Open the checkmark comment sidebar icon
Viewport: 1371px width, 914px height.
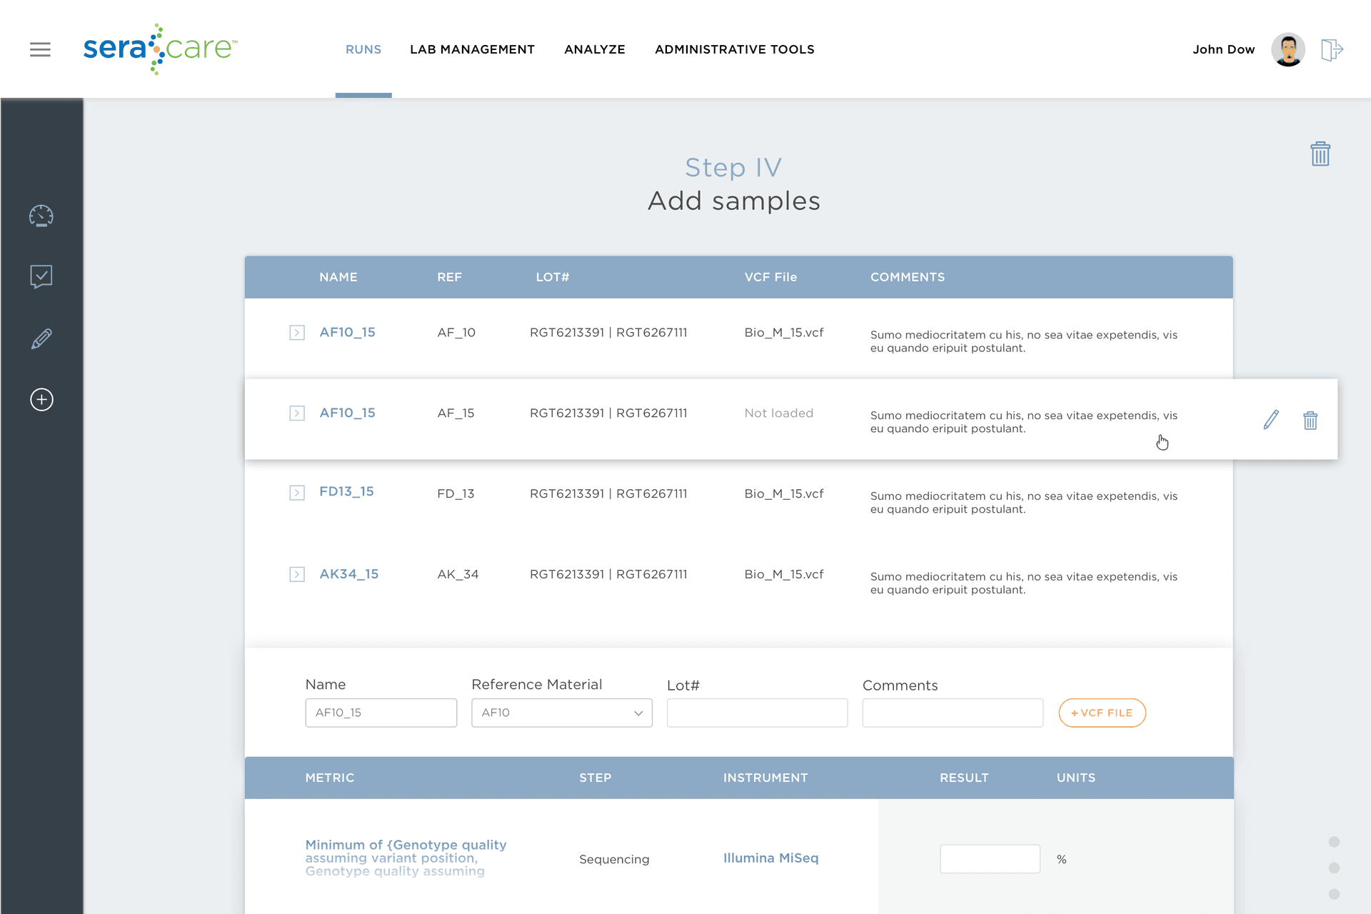[x=41, y=276]
